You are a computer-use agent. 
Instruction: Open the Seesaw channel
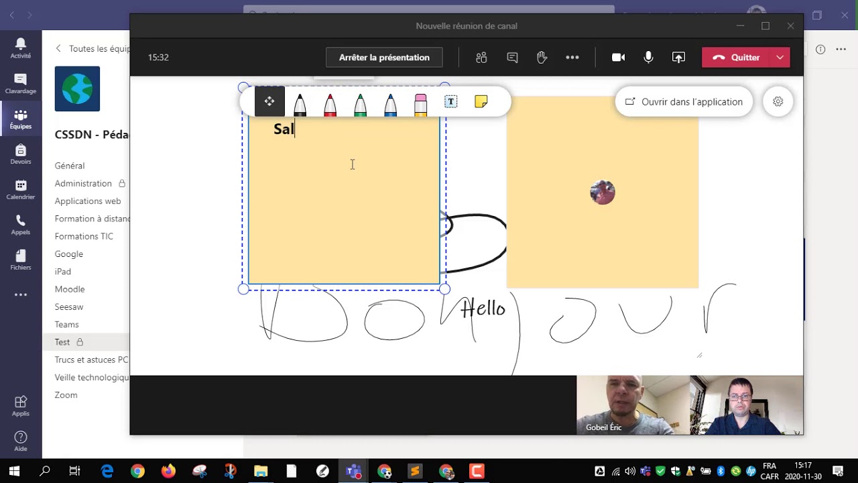(69, 307)
